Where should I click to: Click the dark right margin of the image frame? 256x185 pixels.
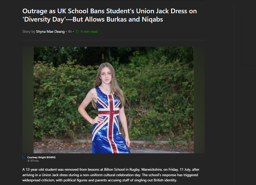pyautogui.click(x=199, y=100)
